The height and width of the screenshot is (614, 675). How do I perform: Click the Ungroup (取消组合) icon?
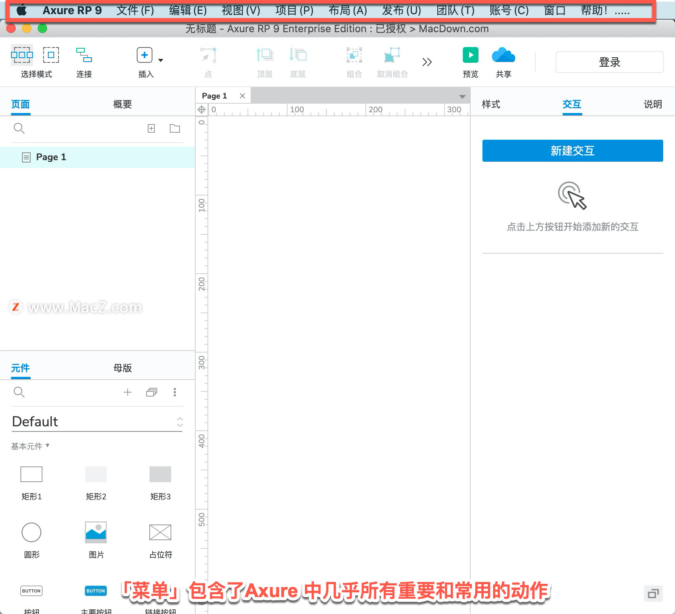pyautogui.click(x=392, y=55)
